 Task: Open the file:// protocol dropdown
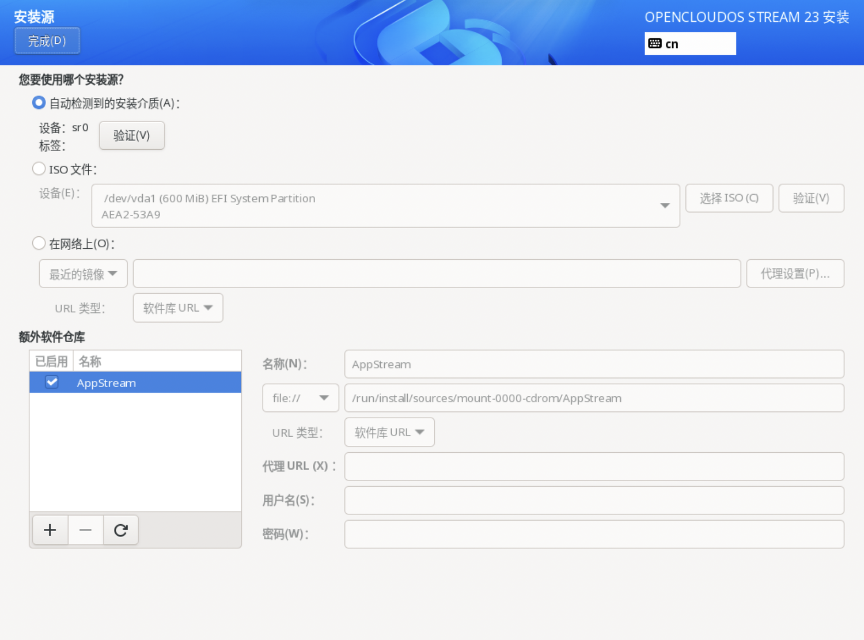pyautogui.click(x=301, y=398)
